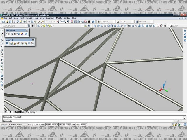This screenshot has height=140, width=187.
Task: Select the Line draw tool
Action: (x=2, y=31)
